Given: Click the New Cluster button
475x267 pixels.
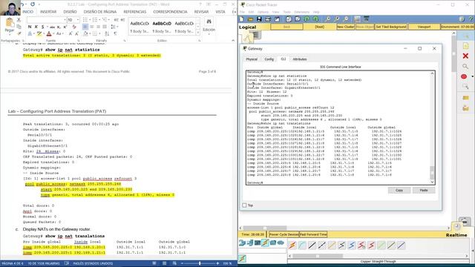Looking at the screenshot, I should click(x=345, y=27).
